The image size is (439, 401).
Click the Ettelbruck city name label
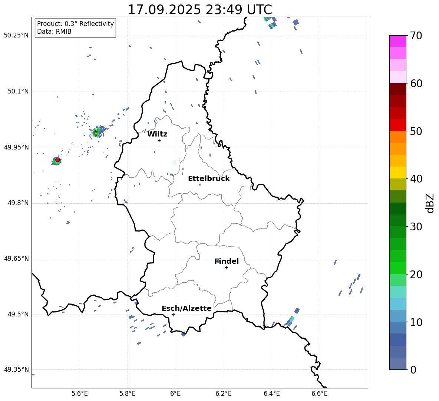[x=209, y=179]
